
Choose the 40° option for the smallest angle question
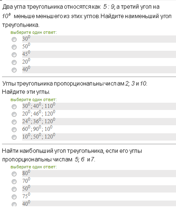pyautogui.click(x=14, y=70)
